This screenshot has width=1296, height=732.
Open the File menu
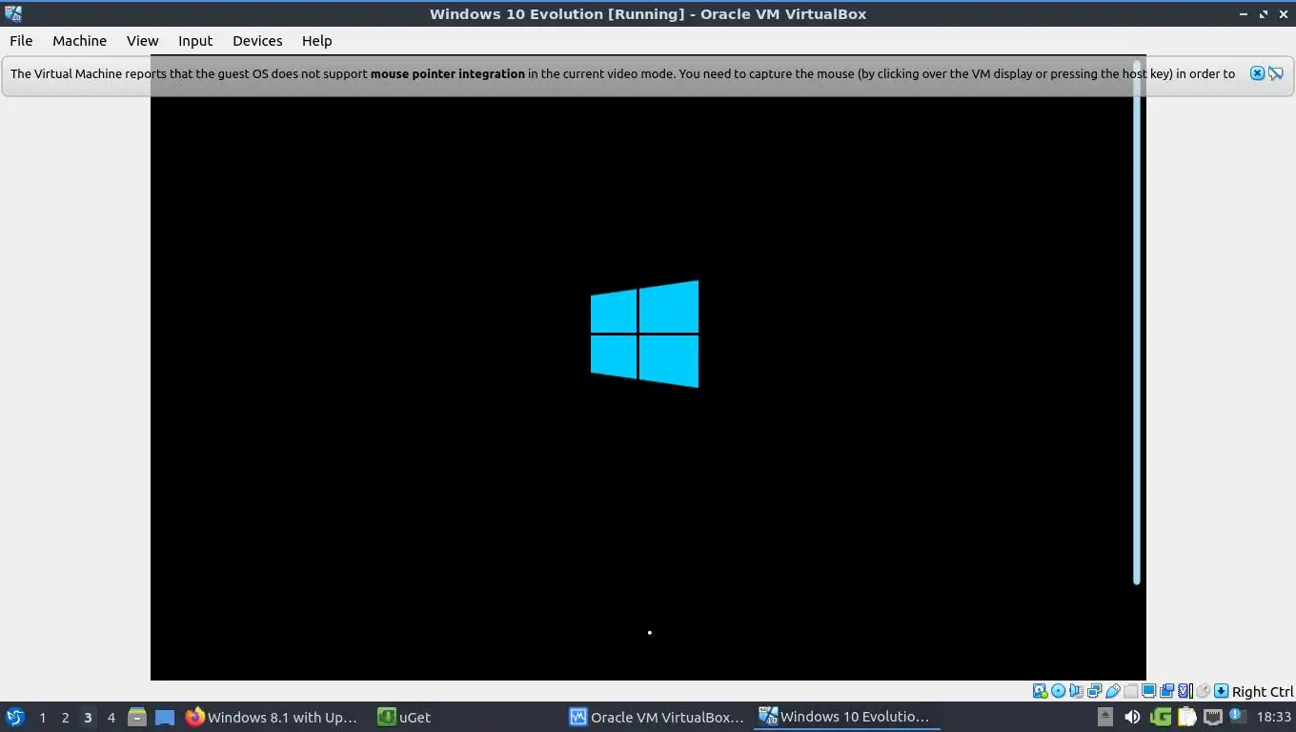[21, 41]
